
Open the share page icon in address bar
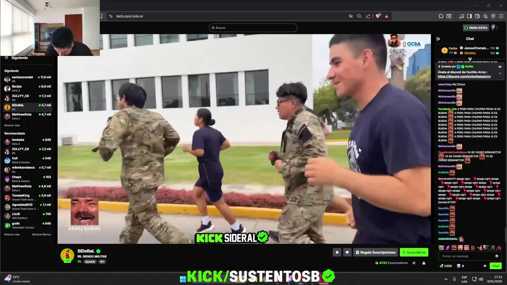click(x=368, y=16)
